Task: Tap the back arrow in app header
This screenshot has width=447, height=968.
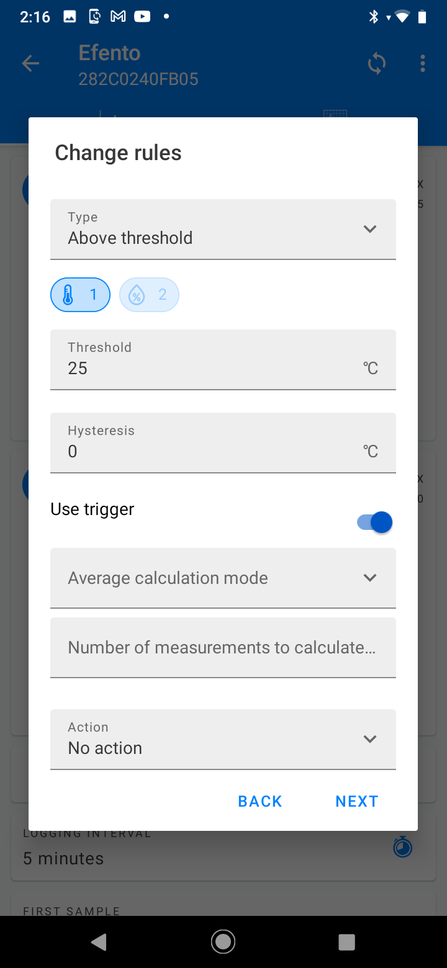Action: (30, 63)
